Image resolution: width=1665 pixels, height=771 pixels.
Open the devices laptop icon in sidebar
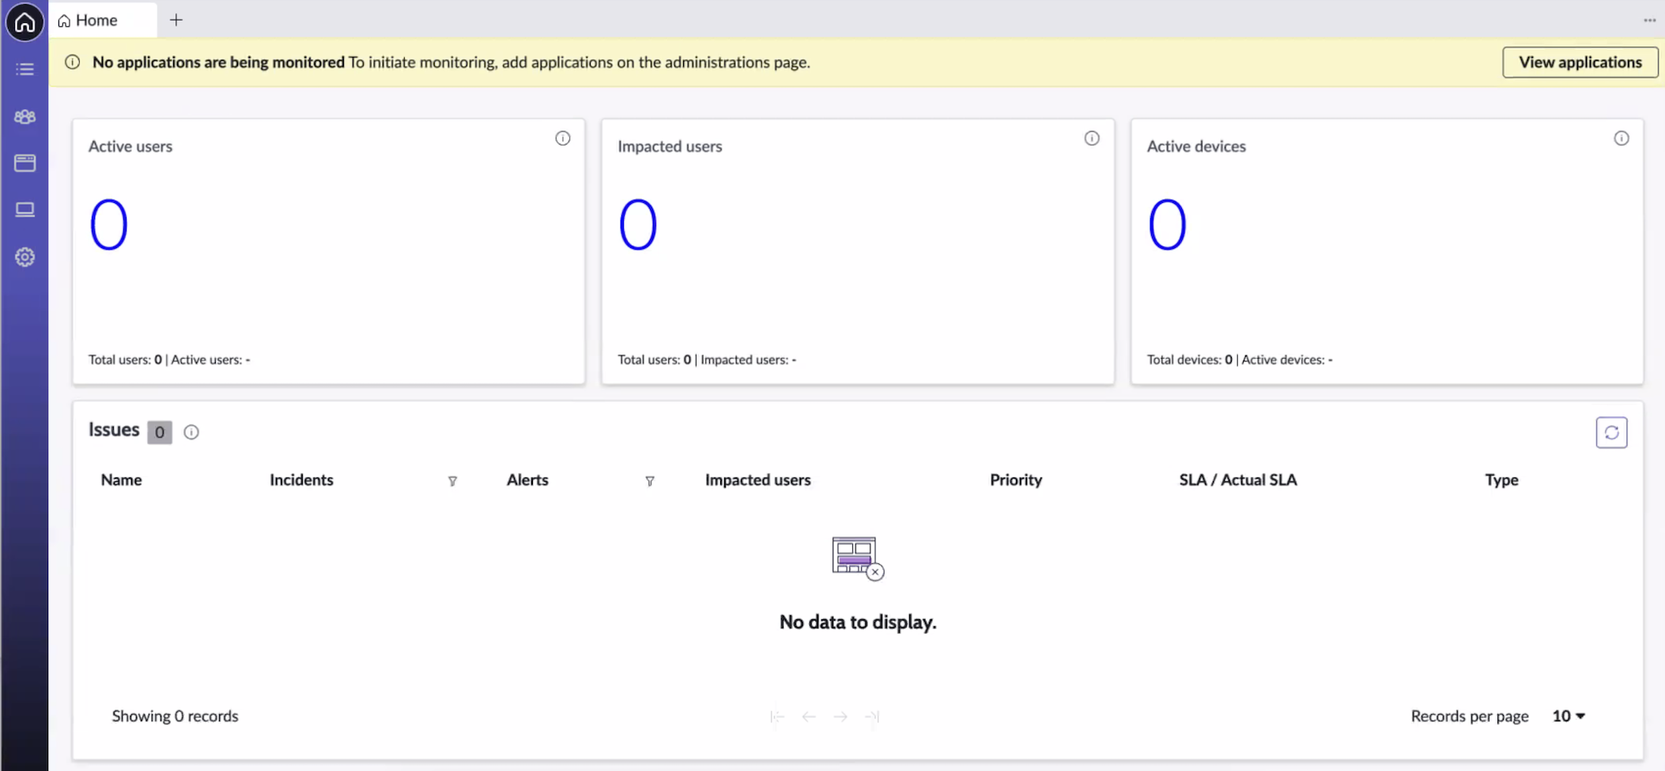[25, 209]
